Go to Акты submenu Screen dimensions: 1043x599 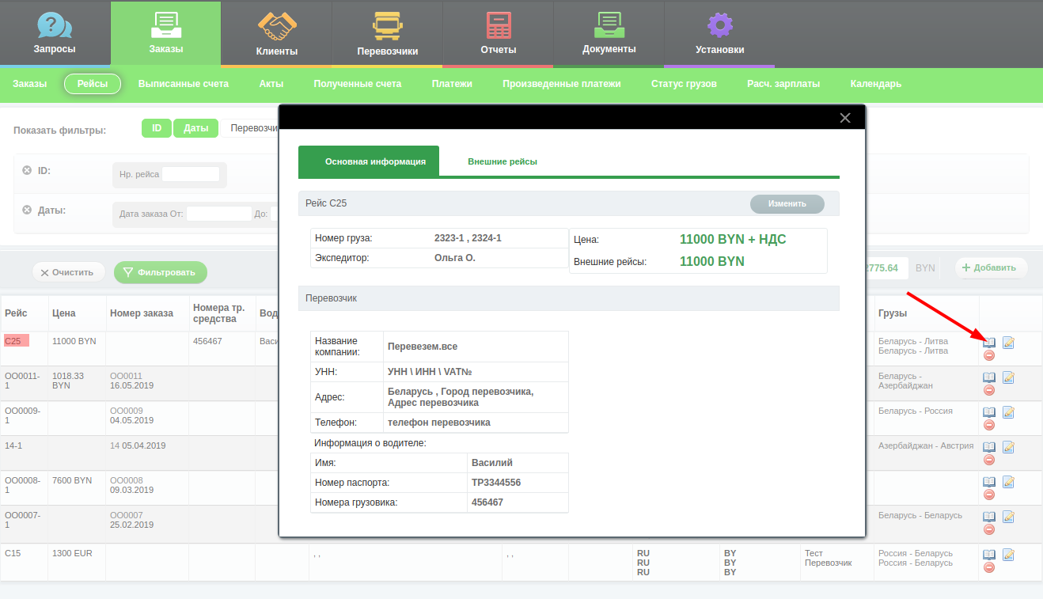coord(271,84)
